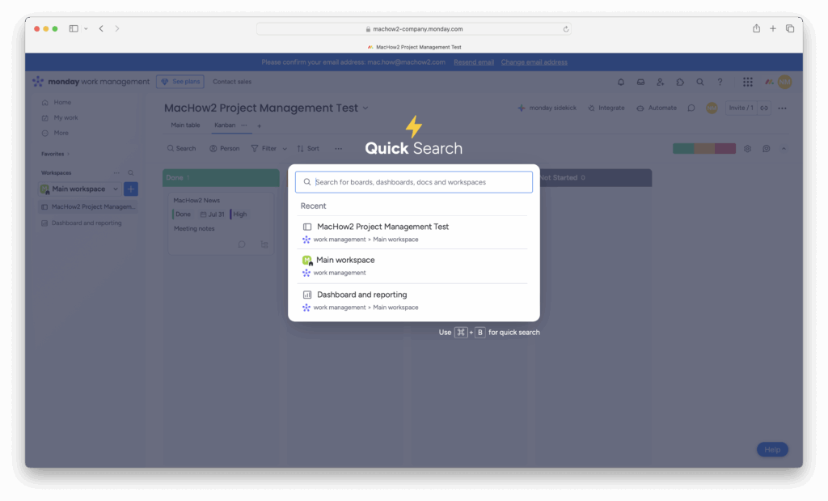Focus the Quick Search input field

coord(414,182)
